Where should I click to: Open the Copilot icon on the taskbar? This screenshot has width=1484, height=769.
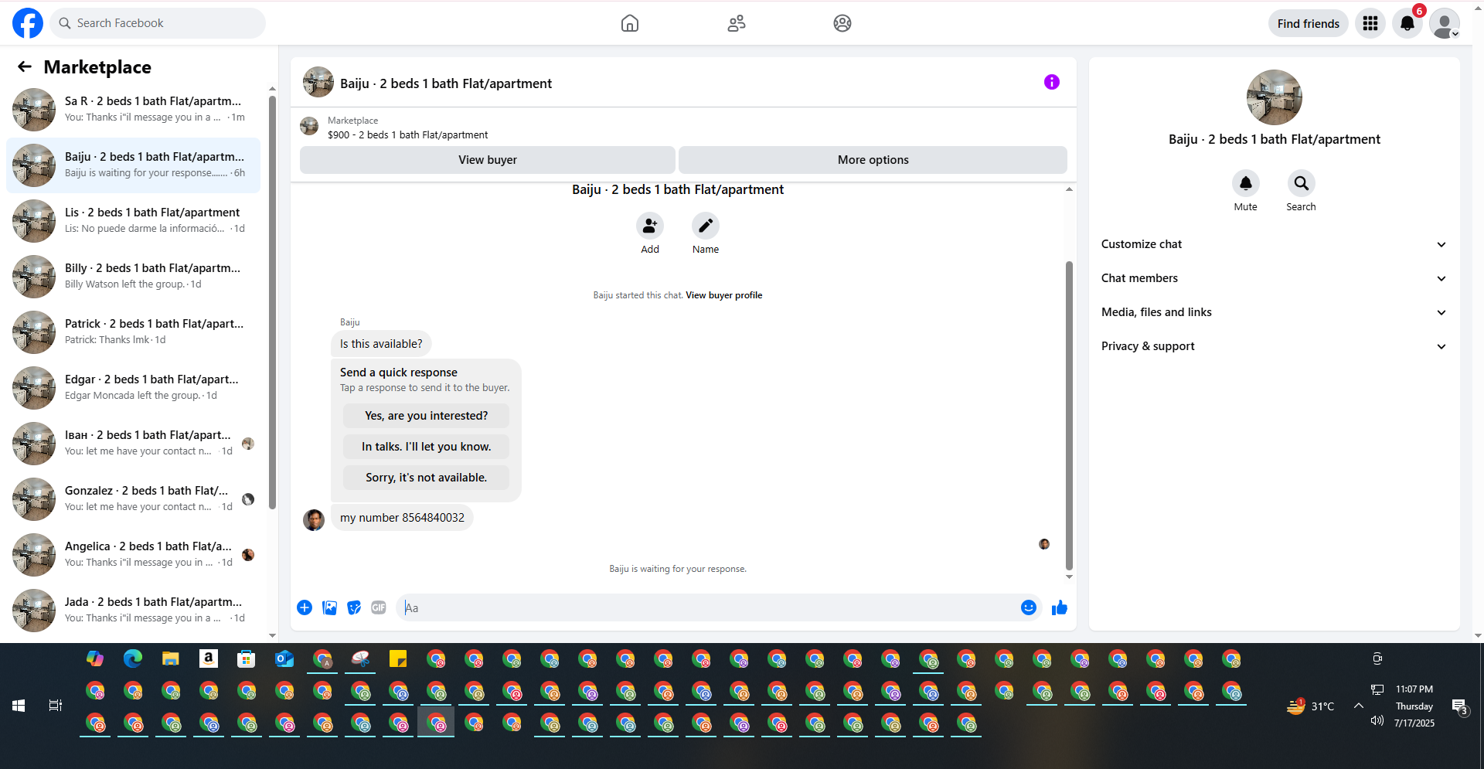coord(95,658)
